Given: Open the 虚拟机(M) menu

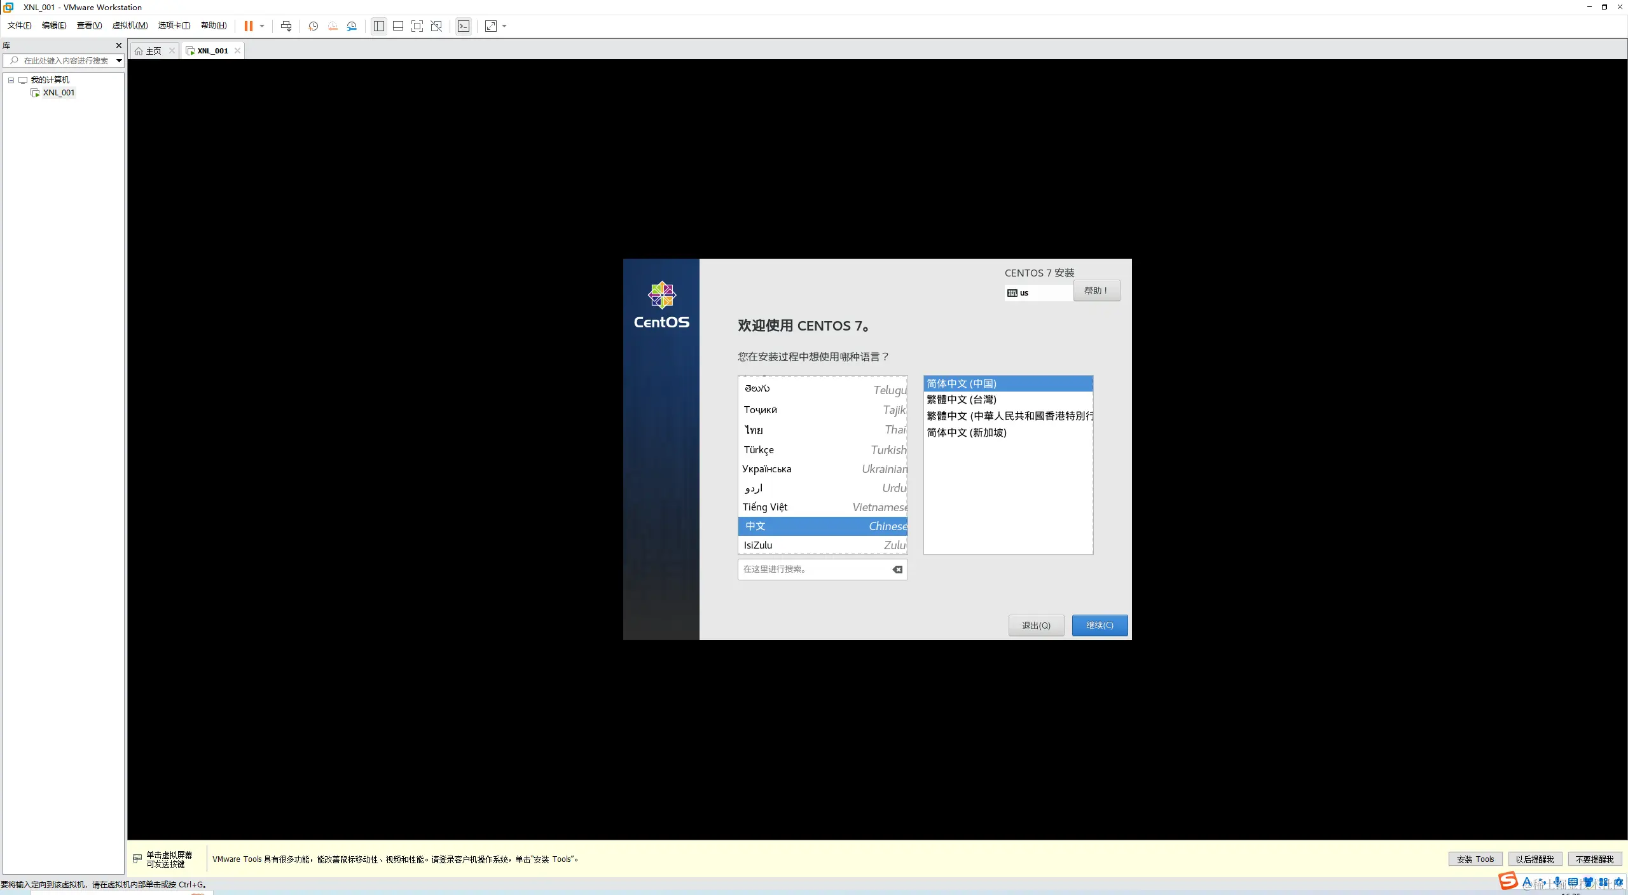Looking at the screenshot, I should pos(130,25).
